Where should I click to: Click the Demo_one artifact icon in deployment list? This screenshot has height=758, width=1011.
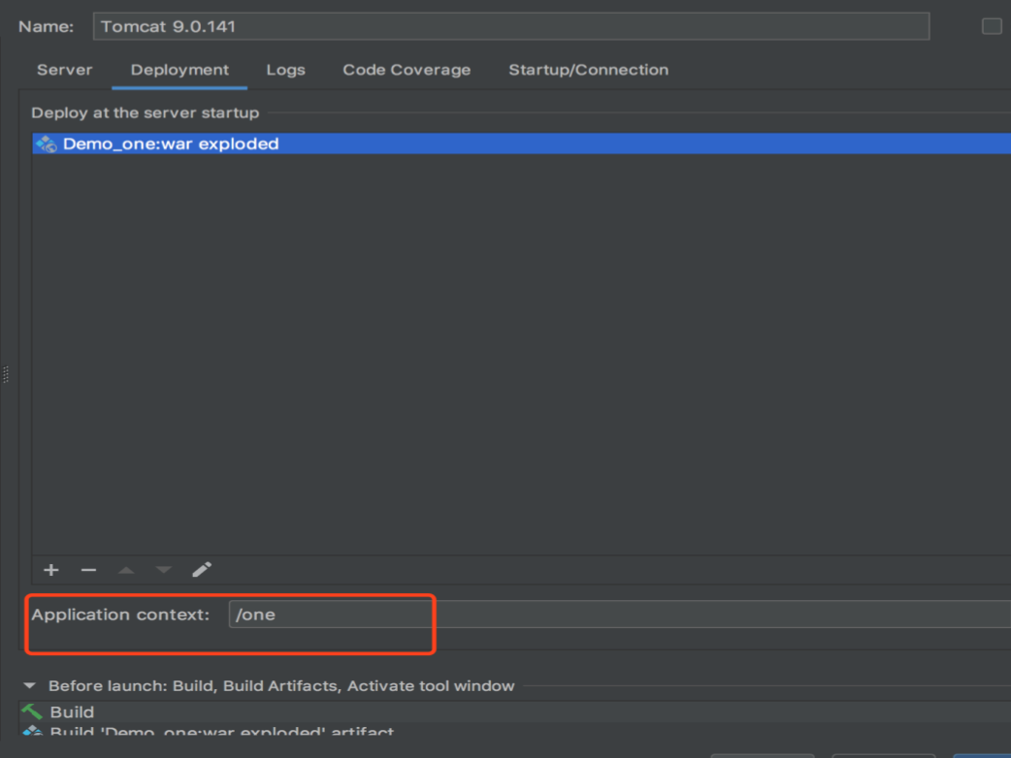pyautogui.click(x=47, y=143)
